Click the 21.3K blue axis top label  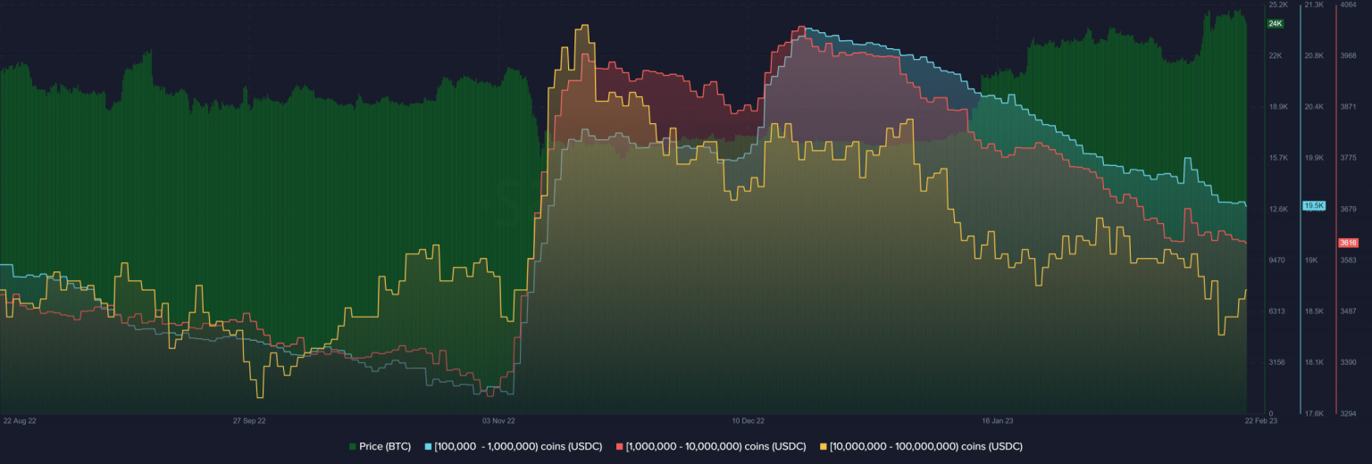1314,5
